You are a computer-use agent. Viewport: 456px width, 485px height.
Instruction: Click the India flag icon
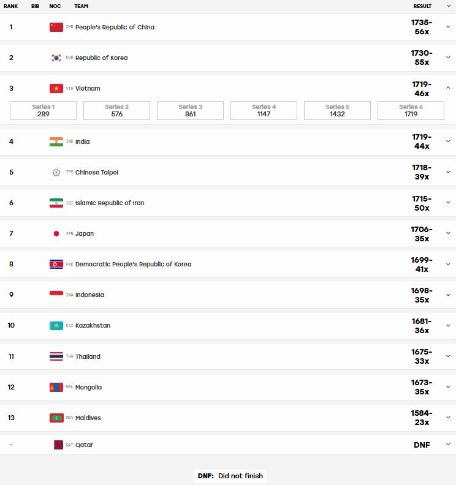pos(56,141)
